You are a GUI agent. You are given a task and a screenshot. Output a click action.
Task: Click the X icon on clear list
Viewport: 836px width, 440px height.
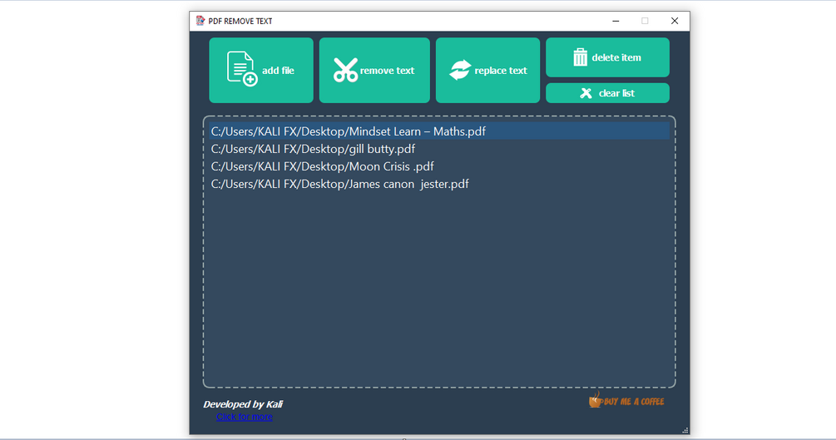point(586,93)
